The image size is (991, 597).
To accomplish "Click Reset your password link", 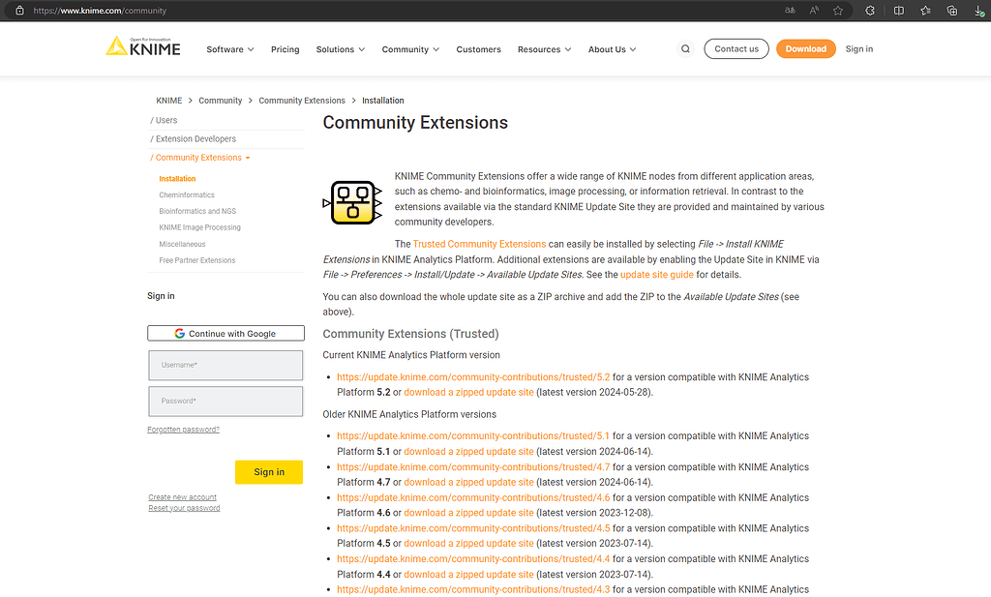I will tap(185, 508).
